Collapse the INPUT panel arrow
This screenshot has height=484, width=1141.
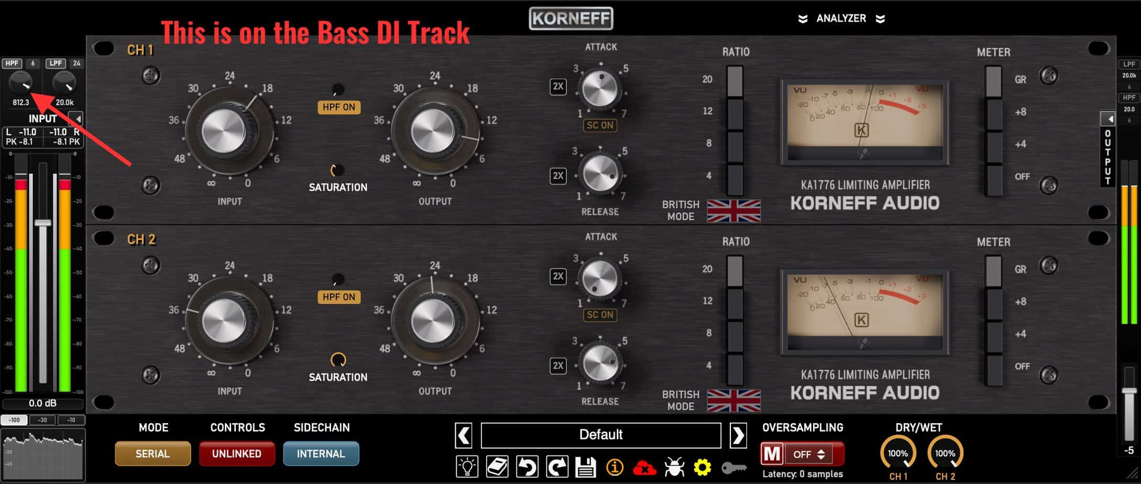point(76,118)
